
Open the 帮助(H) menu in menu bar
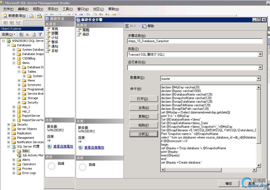[x=114, y=9]
